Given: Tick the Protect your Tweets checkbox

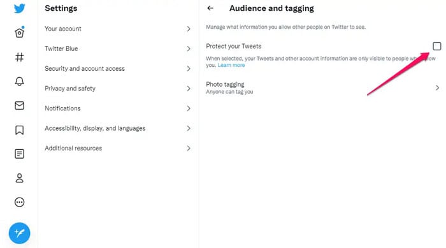Looking at the screenshot, I should tap(437, 46).
